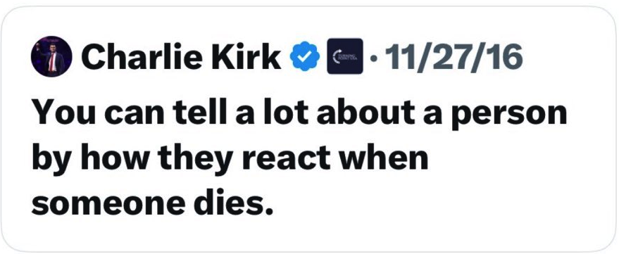
Task: Click the blue verified checkmark badge
Action: [305, 57]
